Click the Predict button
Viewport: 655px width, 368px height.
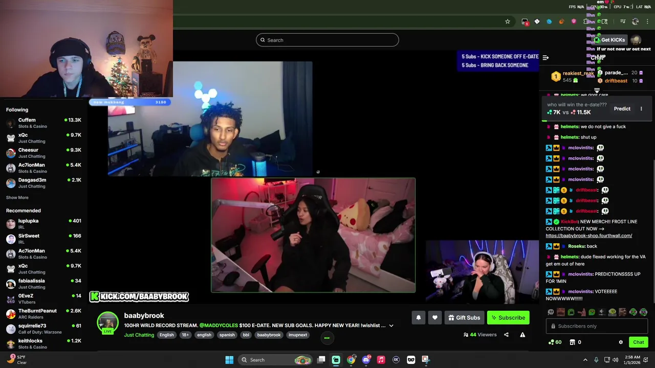622,109
